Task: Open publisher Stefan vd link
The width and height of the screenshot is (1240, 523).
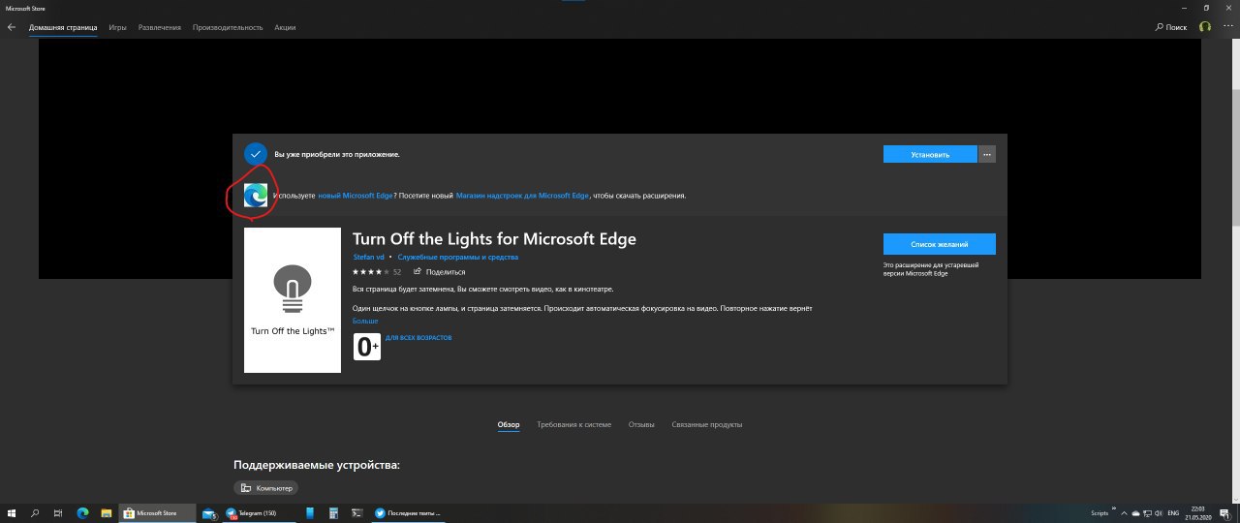Action: pos(368,258)
